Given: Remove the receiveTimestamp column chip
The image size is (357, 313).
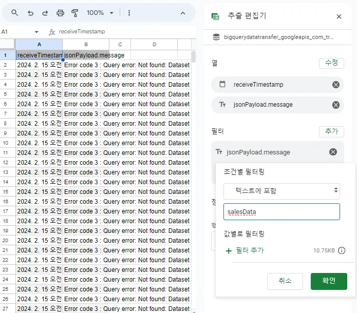Looking at the screenshot, I should coord(335,85).
